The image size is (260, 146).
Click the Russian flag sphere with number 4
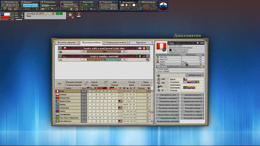point(163,6)
